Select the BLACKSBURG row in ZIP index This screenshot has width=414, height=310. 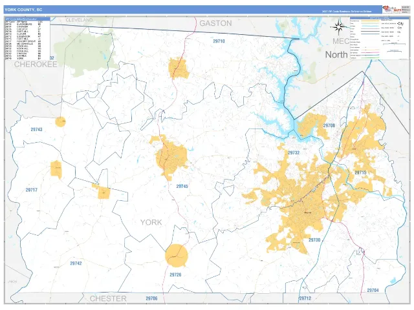point(23,25)
